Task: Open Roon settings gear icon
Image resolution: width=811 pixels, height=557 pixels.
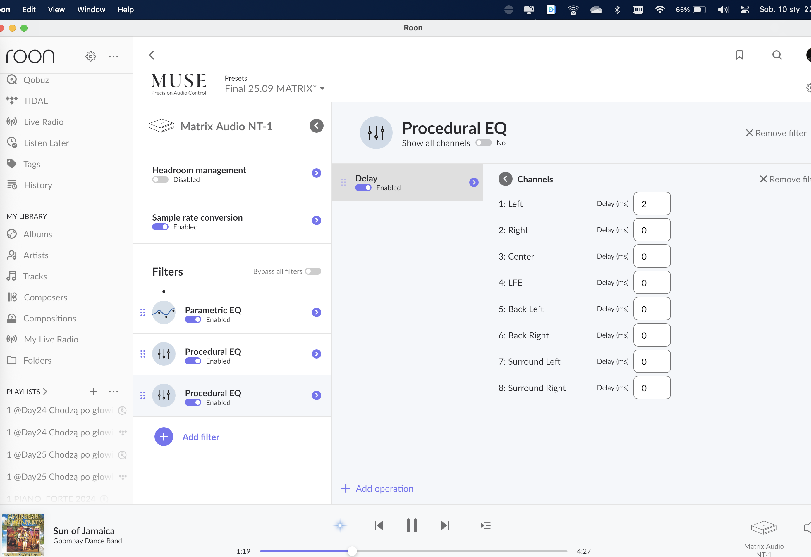Action: (90, 56)
